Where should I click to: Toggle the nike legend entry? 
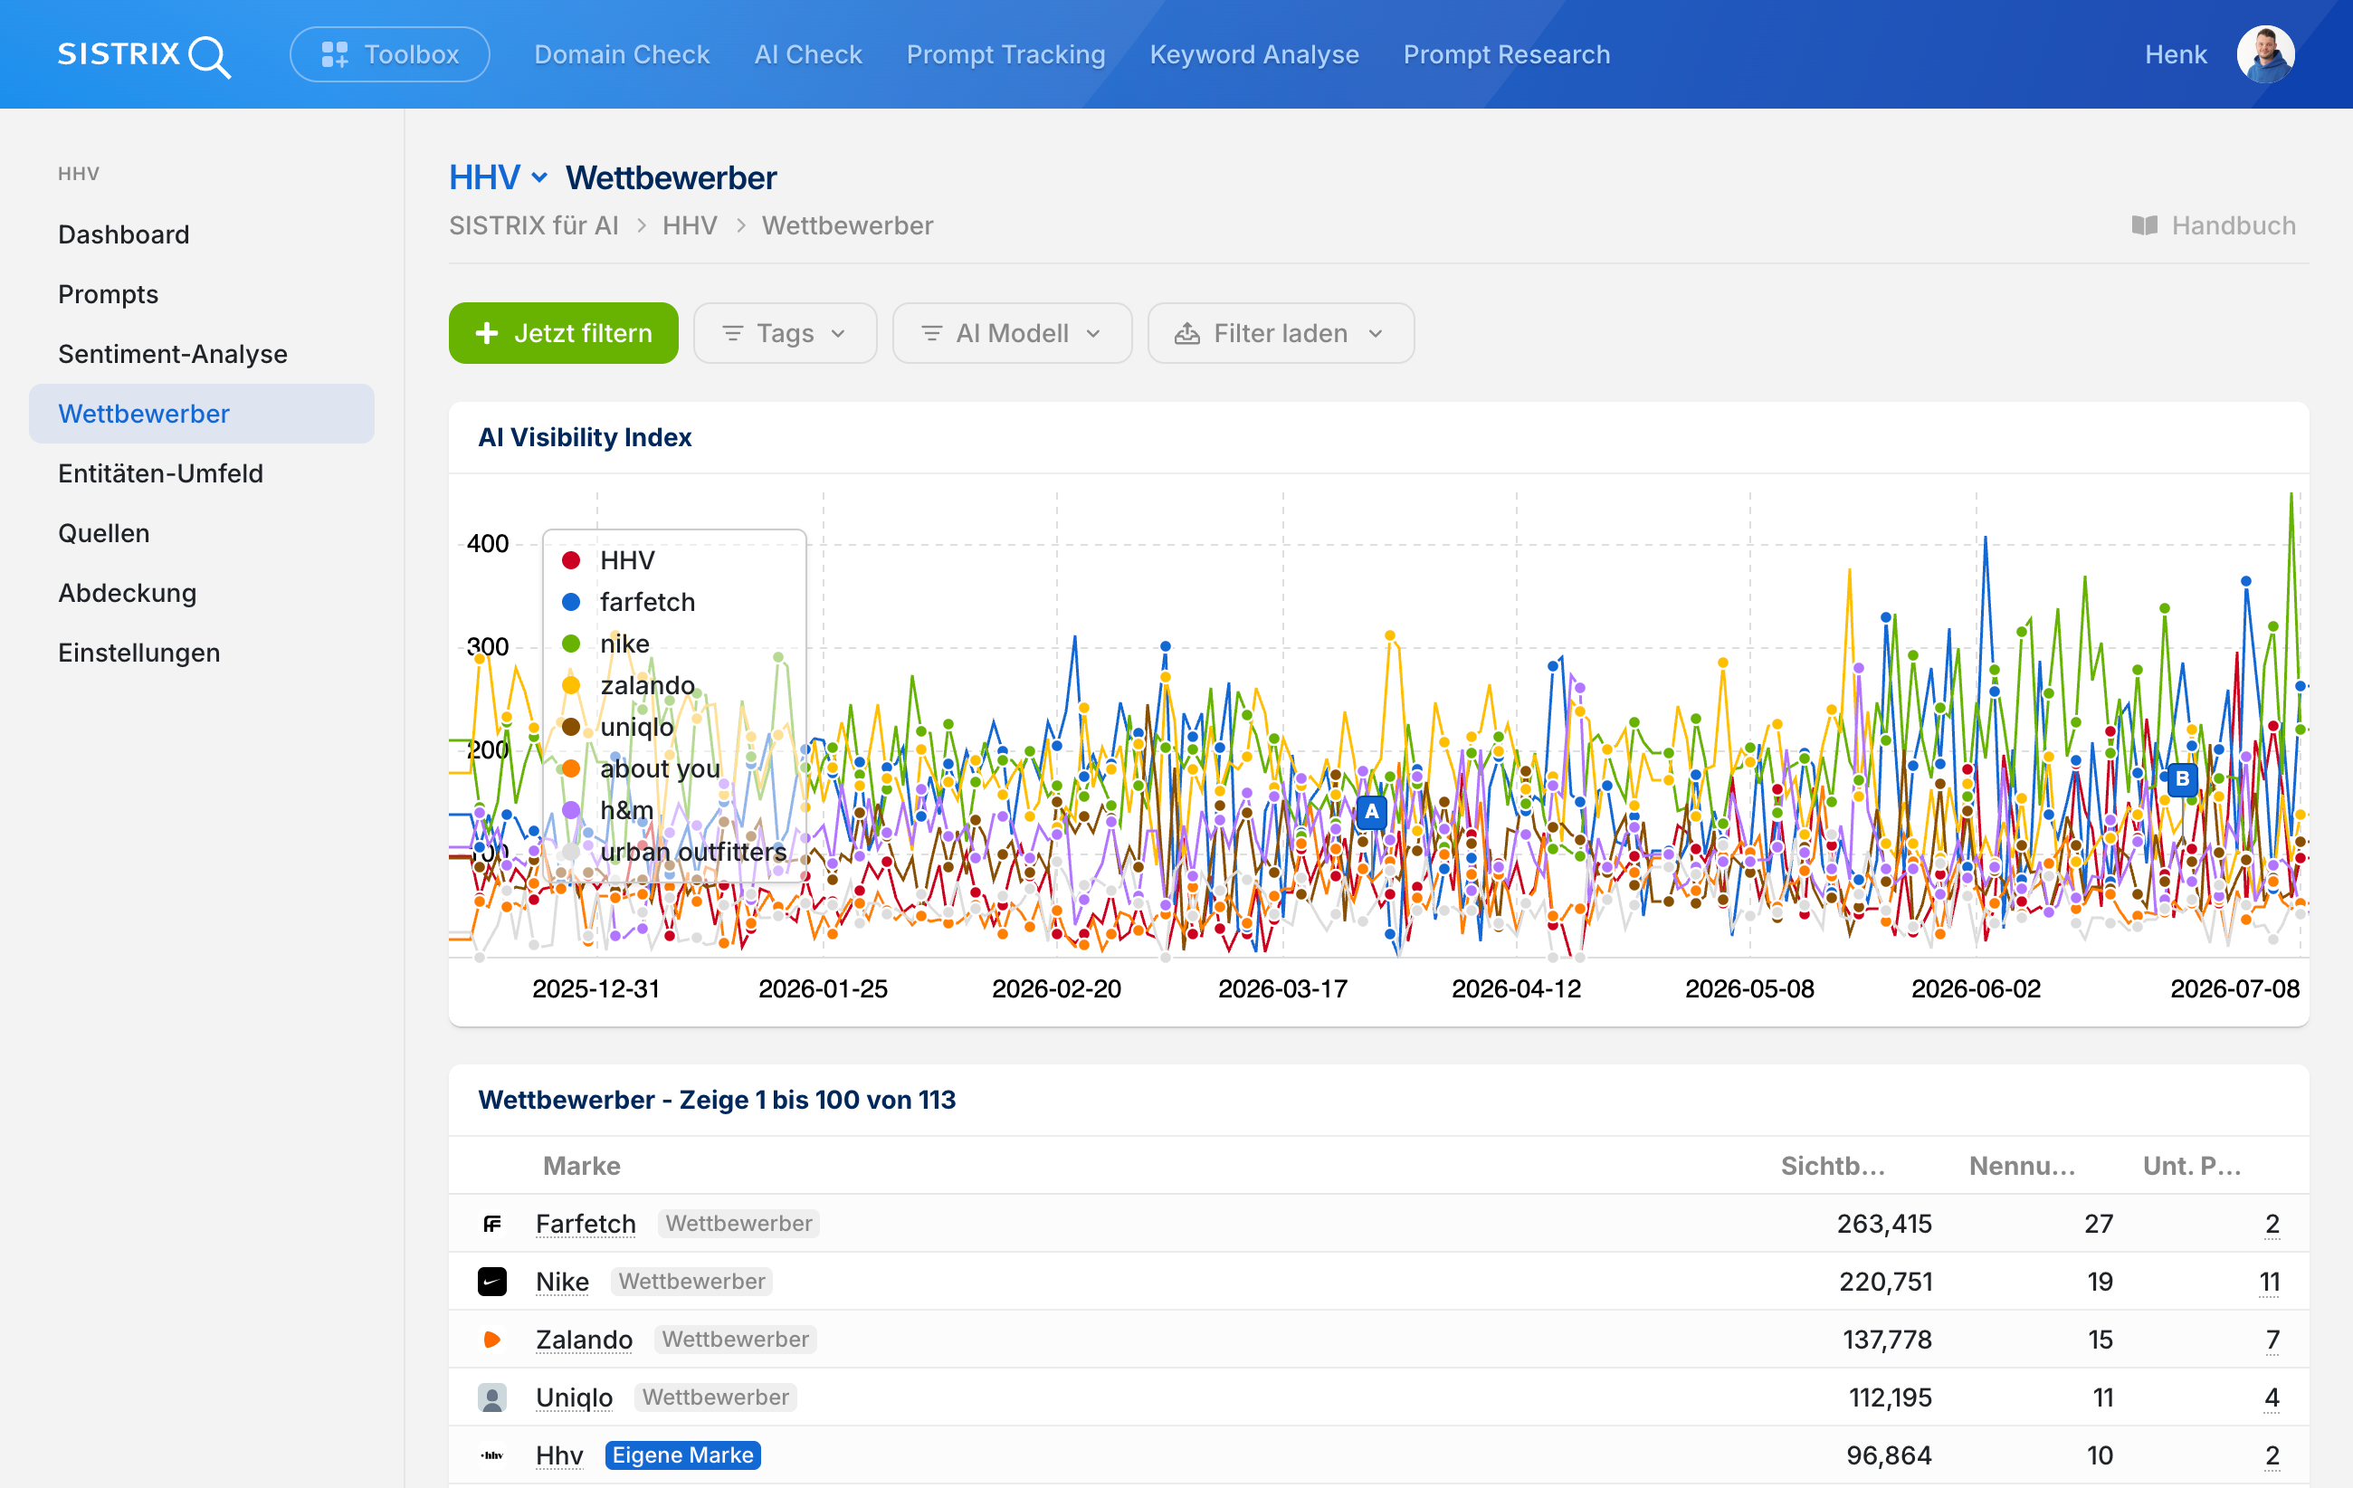click(605, 644)
